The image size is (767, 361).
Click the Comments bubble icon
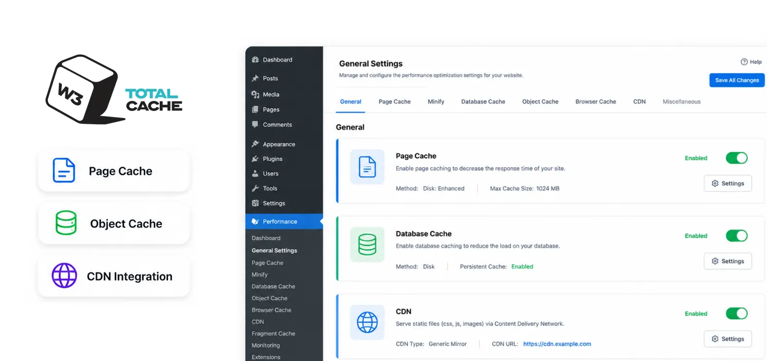pos(255,124)
